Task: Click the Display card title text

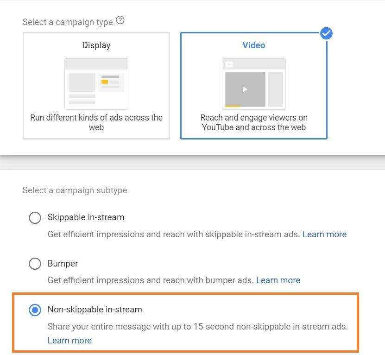Action: click(96, 45)
